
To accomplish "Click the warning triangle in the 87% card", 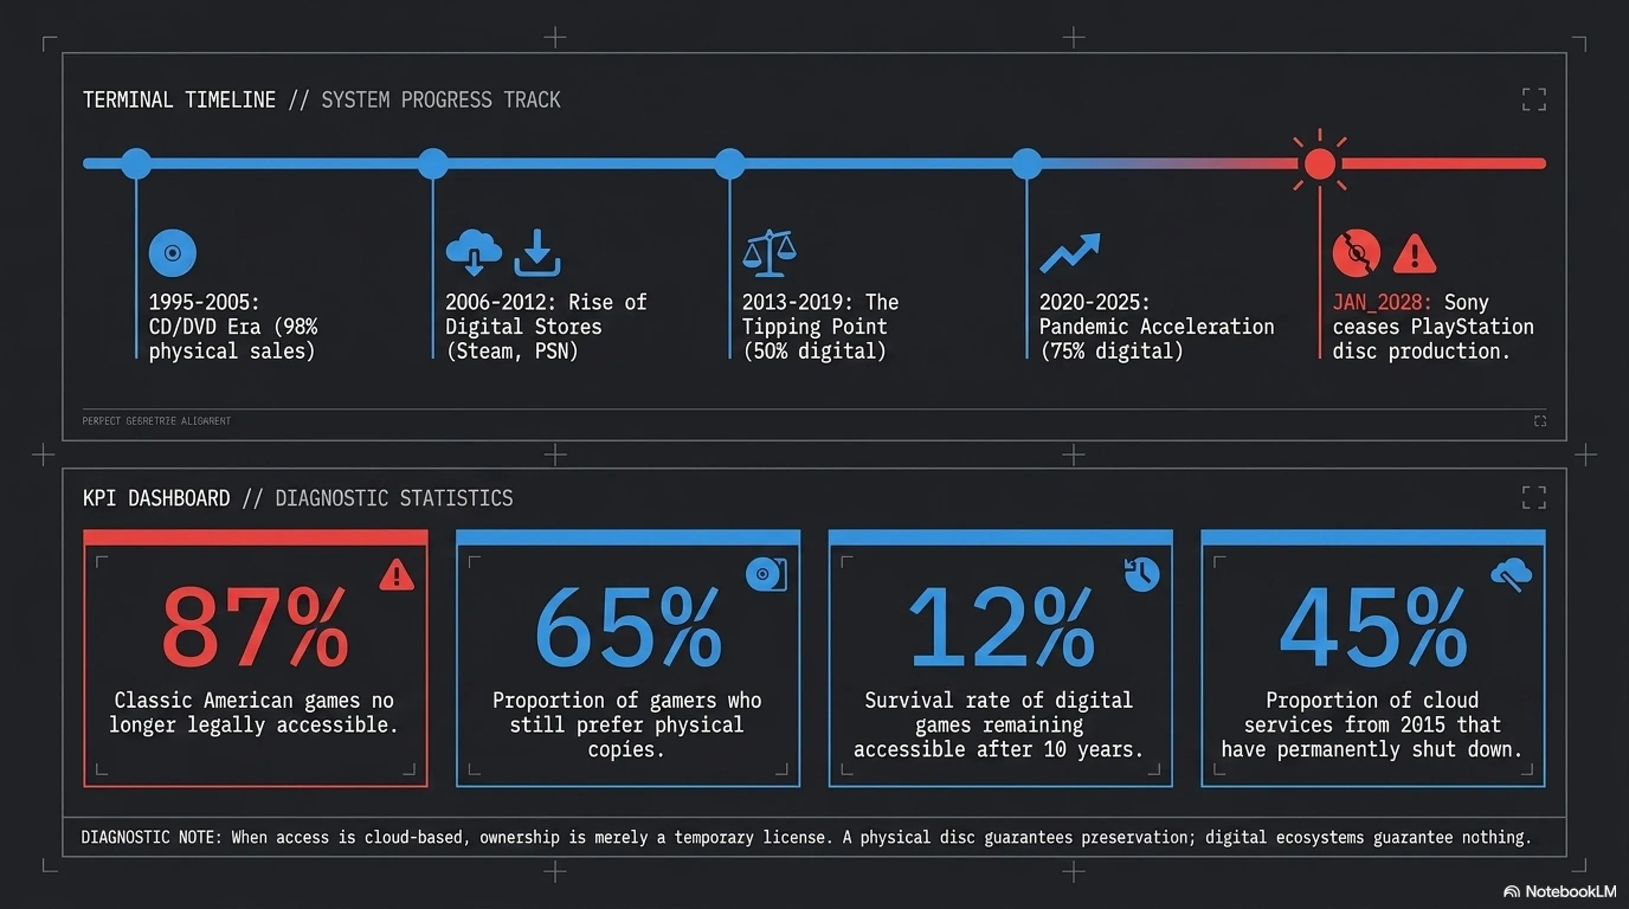I will pyautogui.click(x=397, y=575).
